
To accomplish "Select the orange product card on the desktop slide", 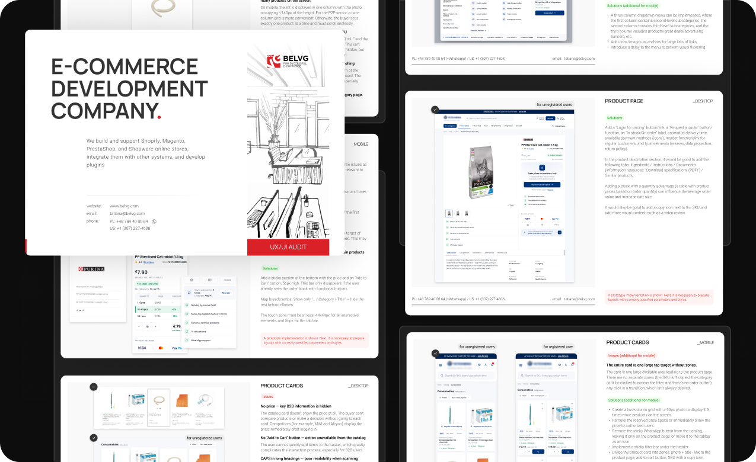I will [x=181, y=409].
